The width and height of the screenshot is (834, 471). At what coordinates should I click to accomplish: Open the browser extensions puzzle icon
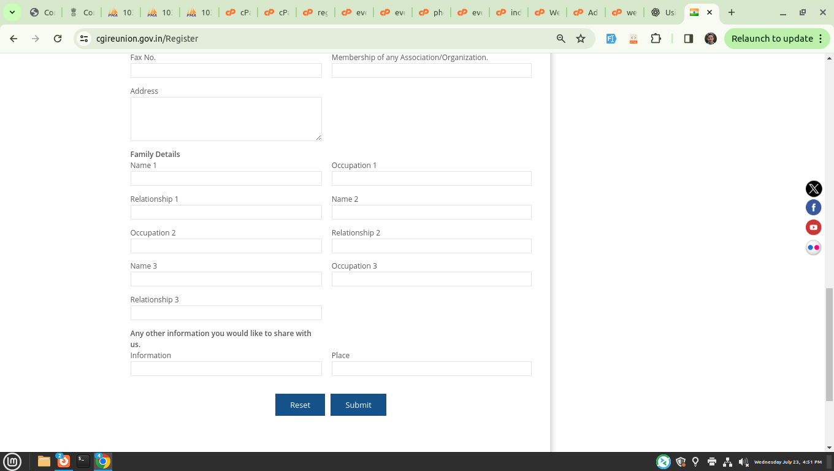656,39
